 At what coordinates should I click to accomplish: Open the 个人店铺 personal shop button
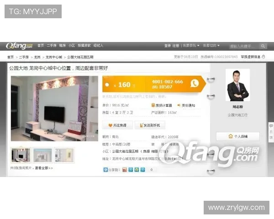(238, 136)
